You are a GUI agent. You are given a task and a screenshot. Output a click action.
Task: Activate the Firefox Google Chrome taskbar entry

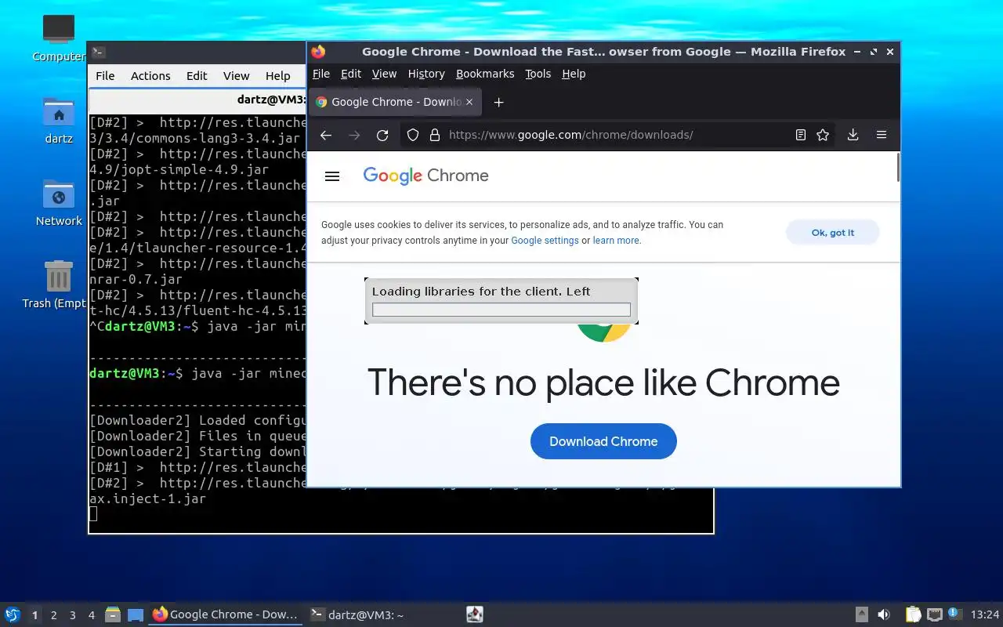(225, 614)
